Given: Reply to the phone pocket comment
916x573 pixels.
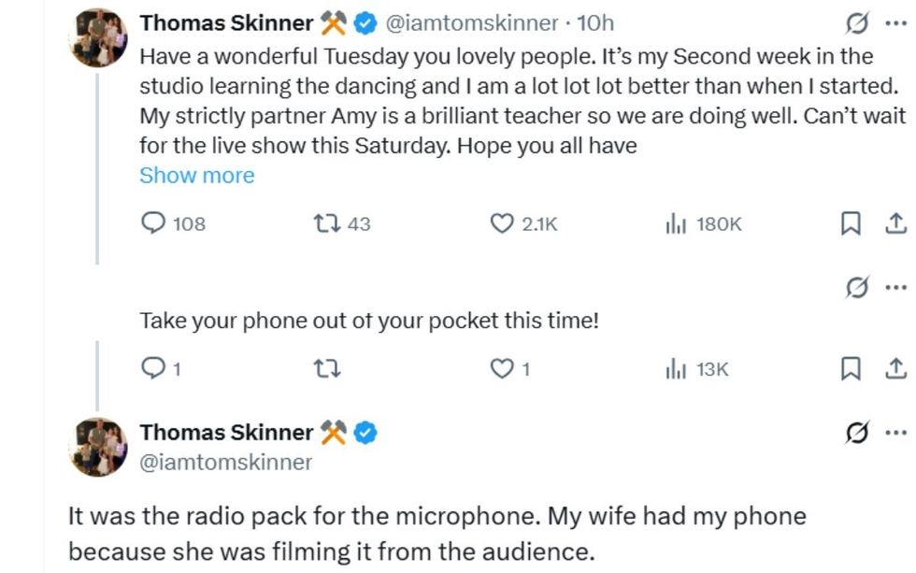Looking at the screenshot, I should coord(152,367).
